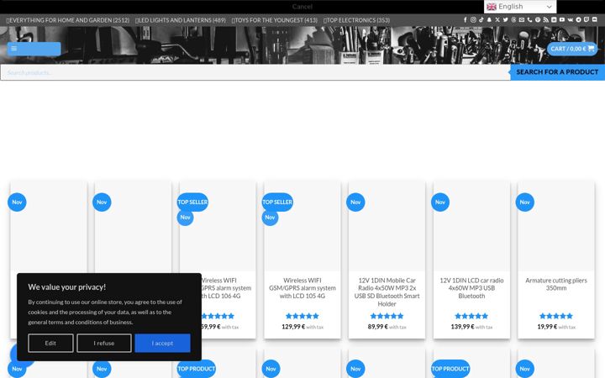Viewport: 605px width, 378px height.
Task: Open Armature cutting pliers 350mm product
Action: click(x=556, y=284)
